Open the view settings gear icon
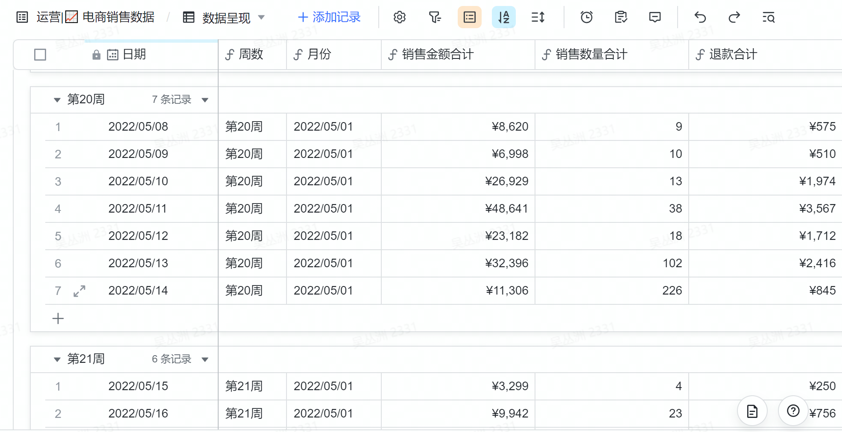This screenshot has height=432, width=842. point(399,18)
